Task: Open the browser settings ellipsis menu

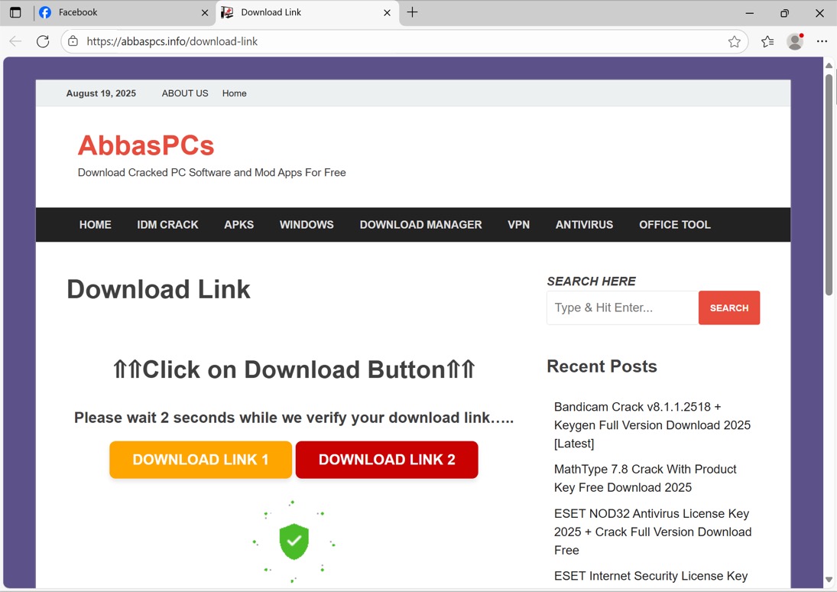Action: pos(822,41)
